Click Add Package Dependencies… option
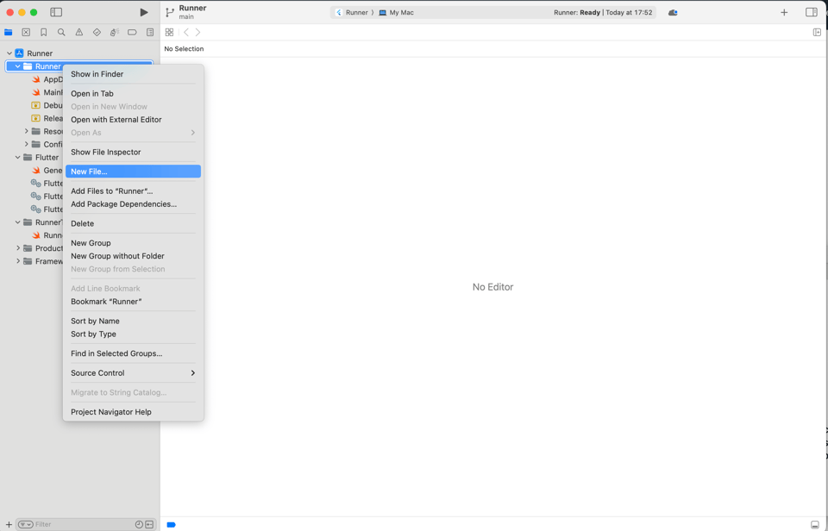828x531 pixels. point(123,204)
